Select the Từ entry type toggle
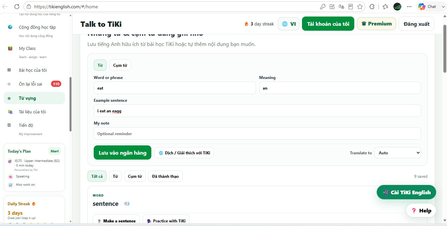447x226 pixels. tap(100, 65)
